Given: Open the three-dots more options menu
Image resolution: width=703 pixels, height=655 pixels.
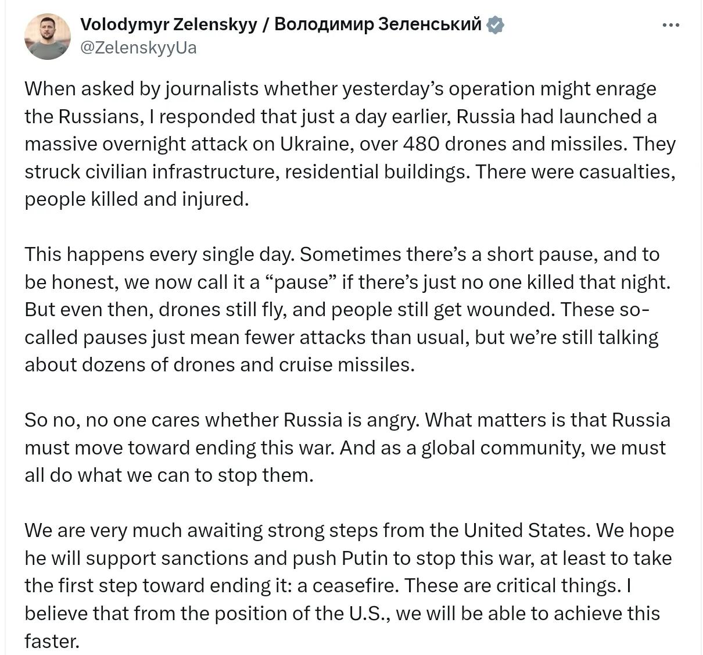Looking at the screenshot, I should tap(670, 25).
